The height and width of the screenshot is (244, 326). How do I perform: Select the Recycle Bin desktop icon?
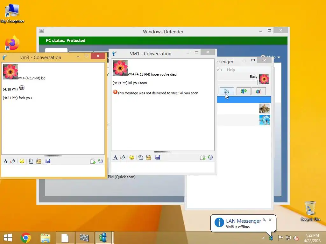310,211
